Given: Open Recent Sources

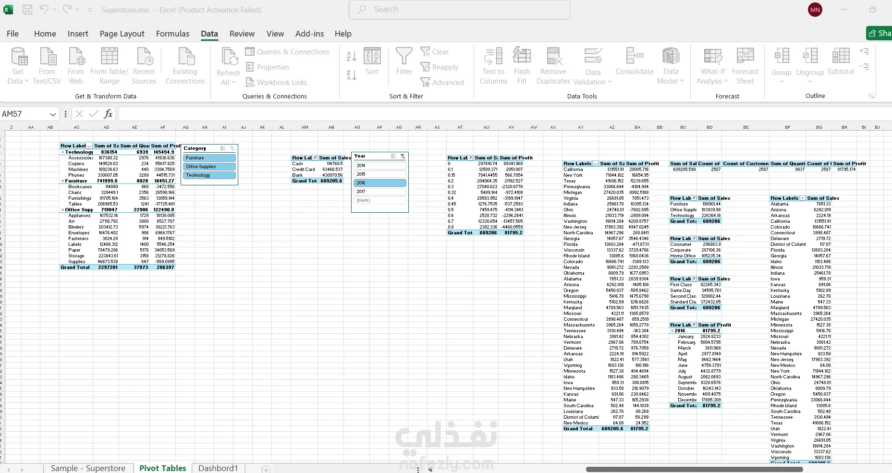Looking at the screenshot, I should pos(144,57).
